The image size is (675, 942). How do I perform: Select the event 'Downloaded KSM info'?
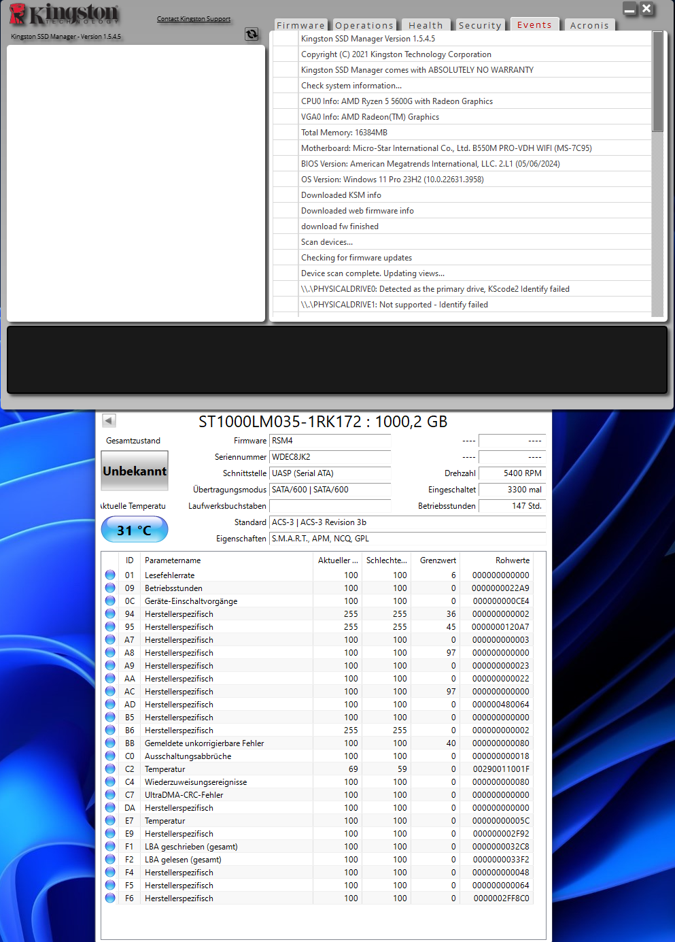tap(462, 195)
